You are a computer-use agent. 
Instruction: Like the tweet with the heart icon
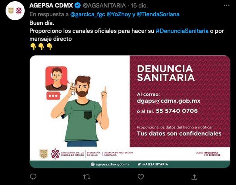(x=141, y=177)
